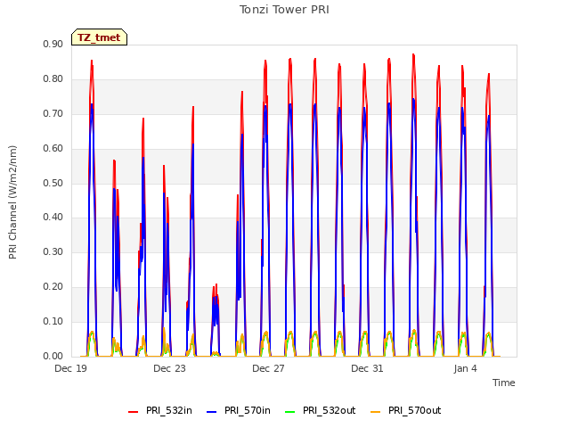Click the y-axis title PRI Channel (W/m2/nm)
This screenshot has width=570, height=428.
pyautogui.click(x=12, y=202)
